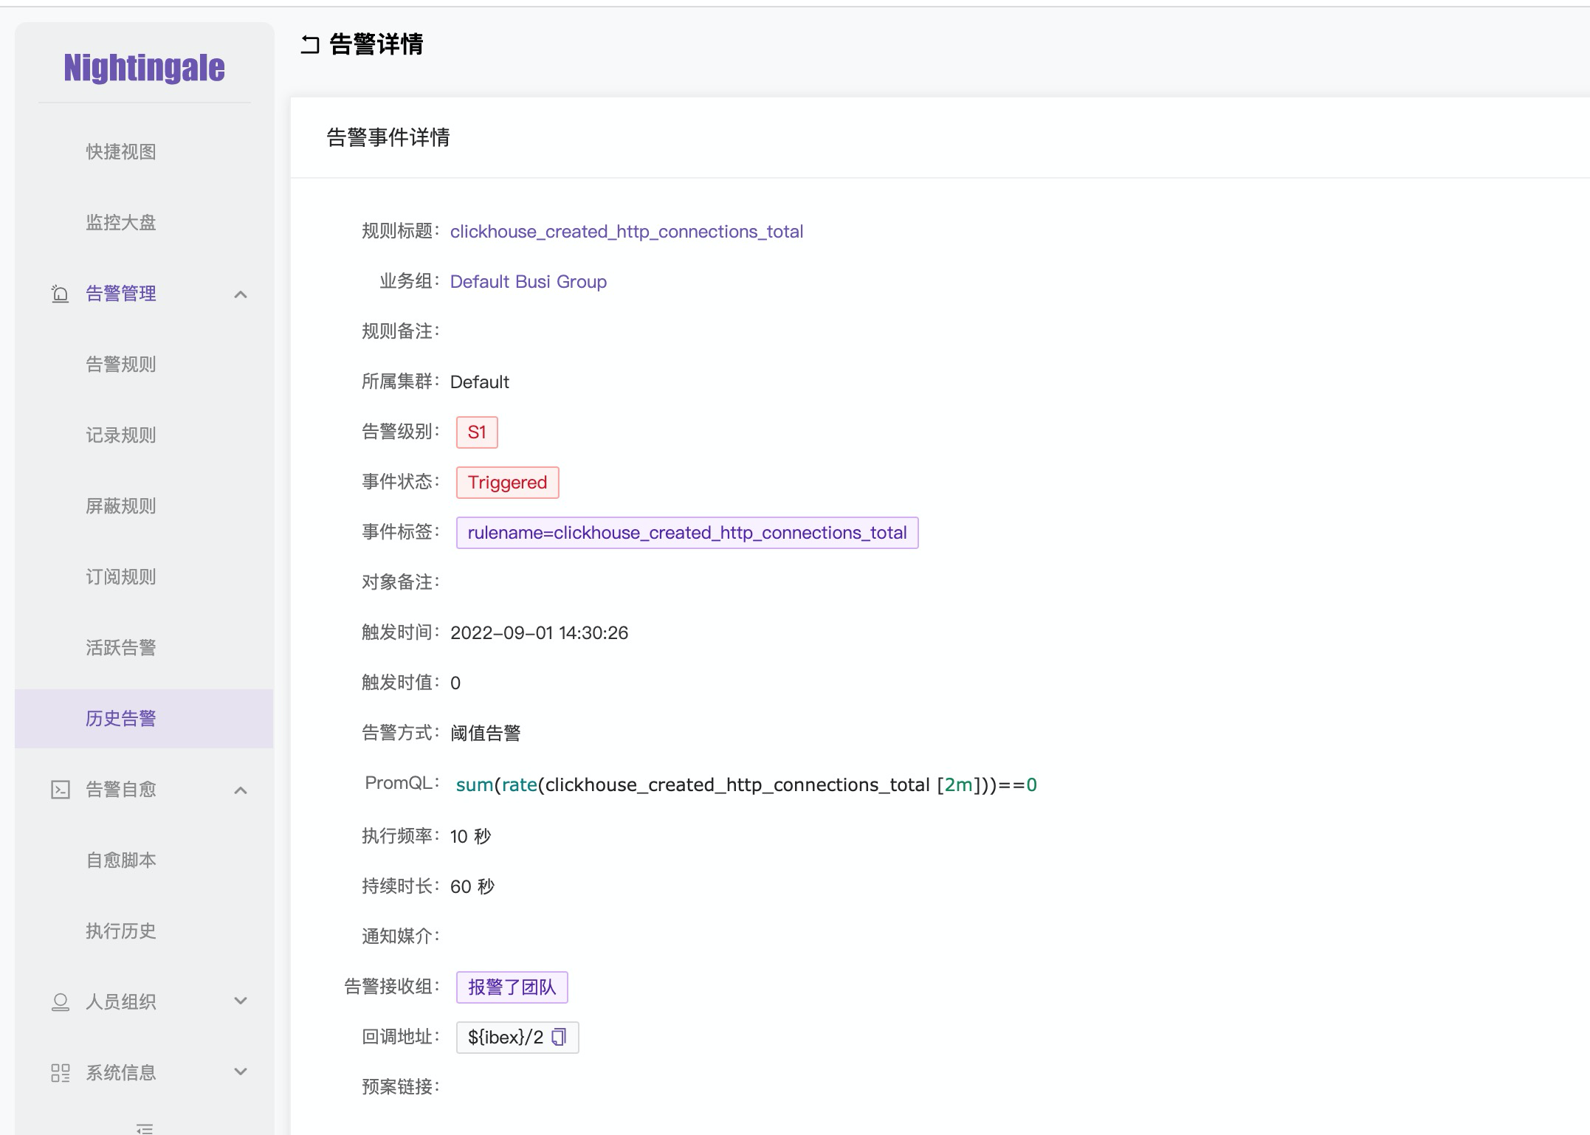This screenshot has height=1135, width=1590.
Task: Expand the 人员组织 section
Action: pyautogui.click(x=240, y=1002)
